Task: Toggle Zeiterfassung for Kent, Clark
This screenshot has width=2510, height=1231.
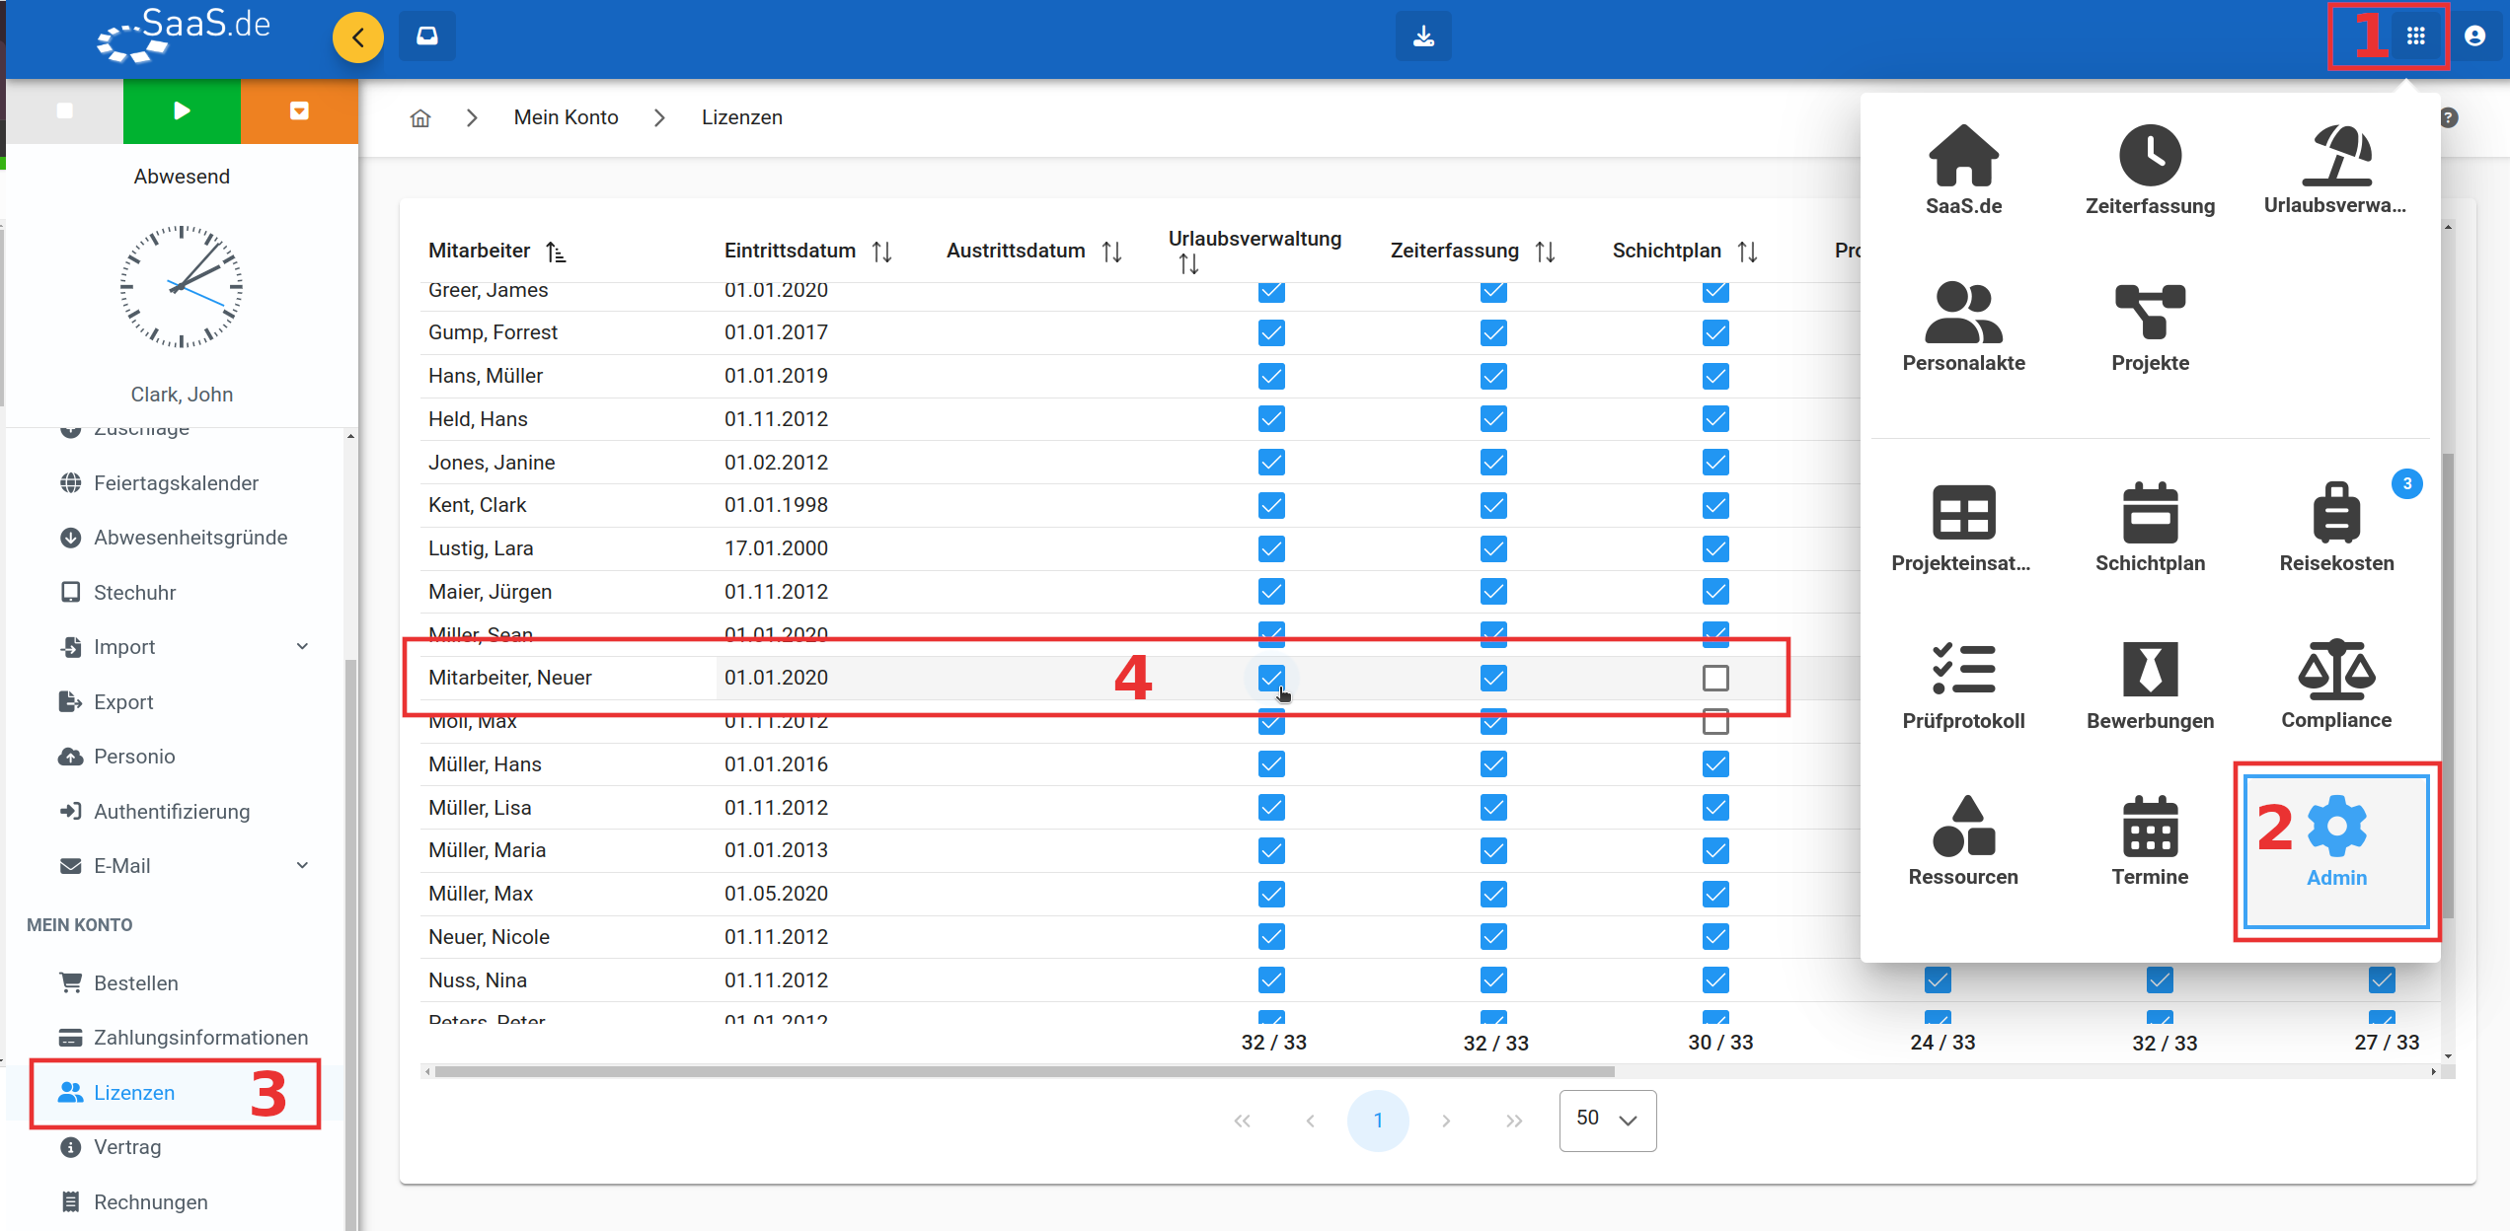Action: [x=1493, y=505]
